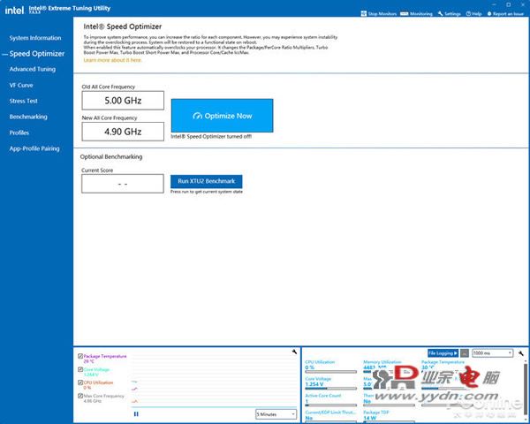Open the Help menu
This screenshot has height=424, width=530.
point(473,14)
